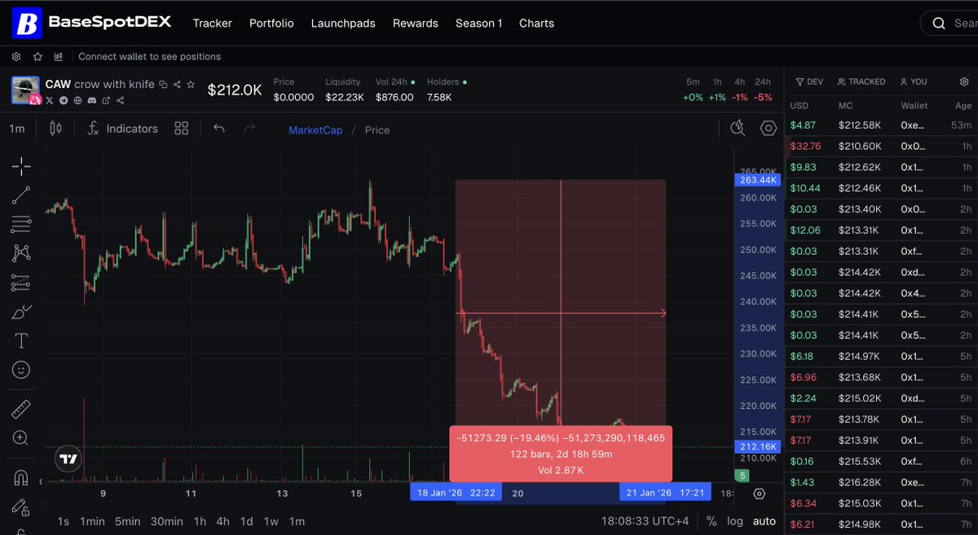Open Charts page
The height and width of the screenshot is (535, 978).
click(536, 23)
